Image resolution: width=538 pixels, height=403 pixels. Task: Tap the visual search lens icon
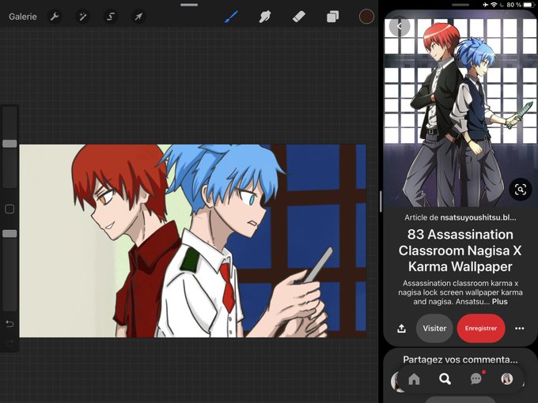click(x=520, y=189)
